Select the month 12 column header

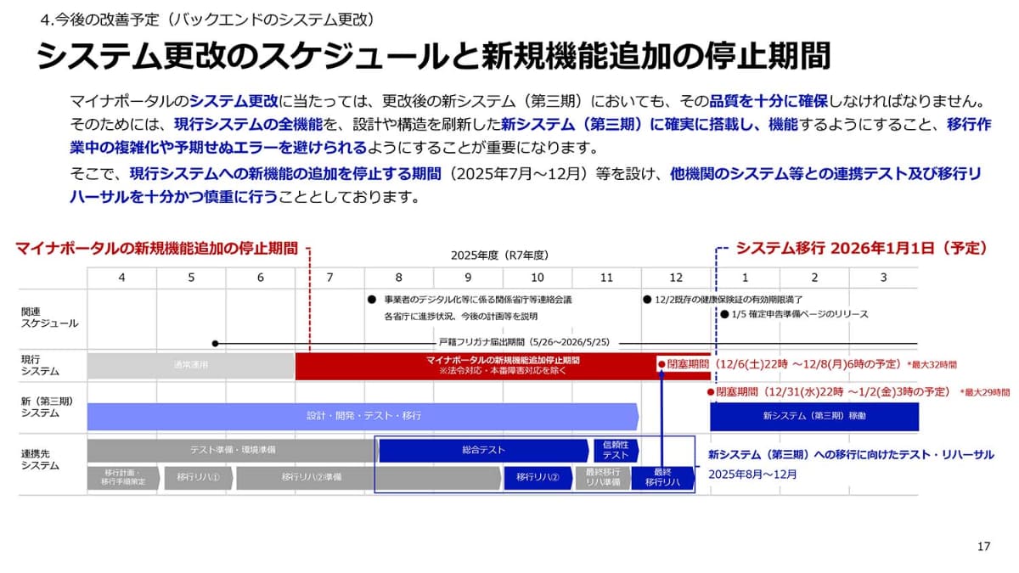pyautogui.click(x=676, y=278)
